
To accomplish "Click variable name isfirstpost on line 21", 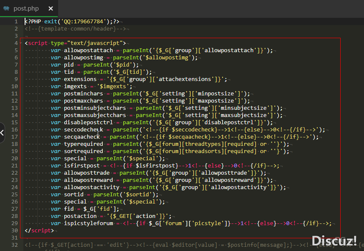I will [x=82, y=165].
